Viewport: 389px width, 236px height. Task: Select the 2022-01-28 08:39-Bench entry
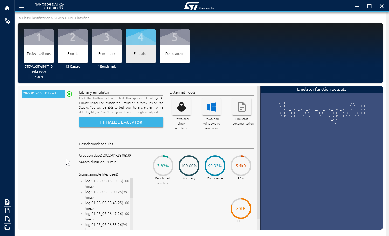pos(43,93)
